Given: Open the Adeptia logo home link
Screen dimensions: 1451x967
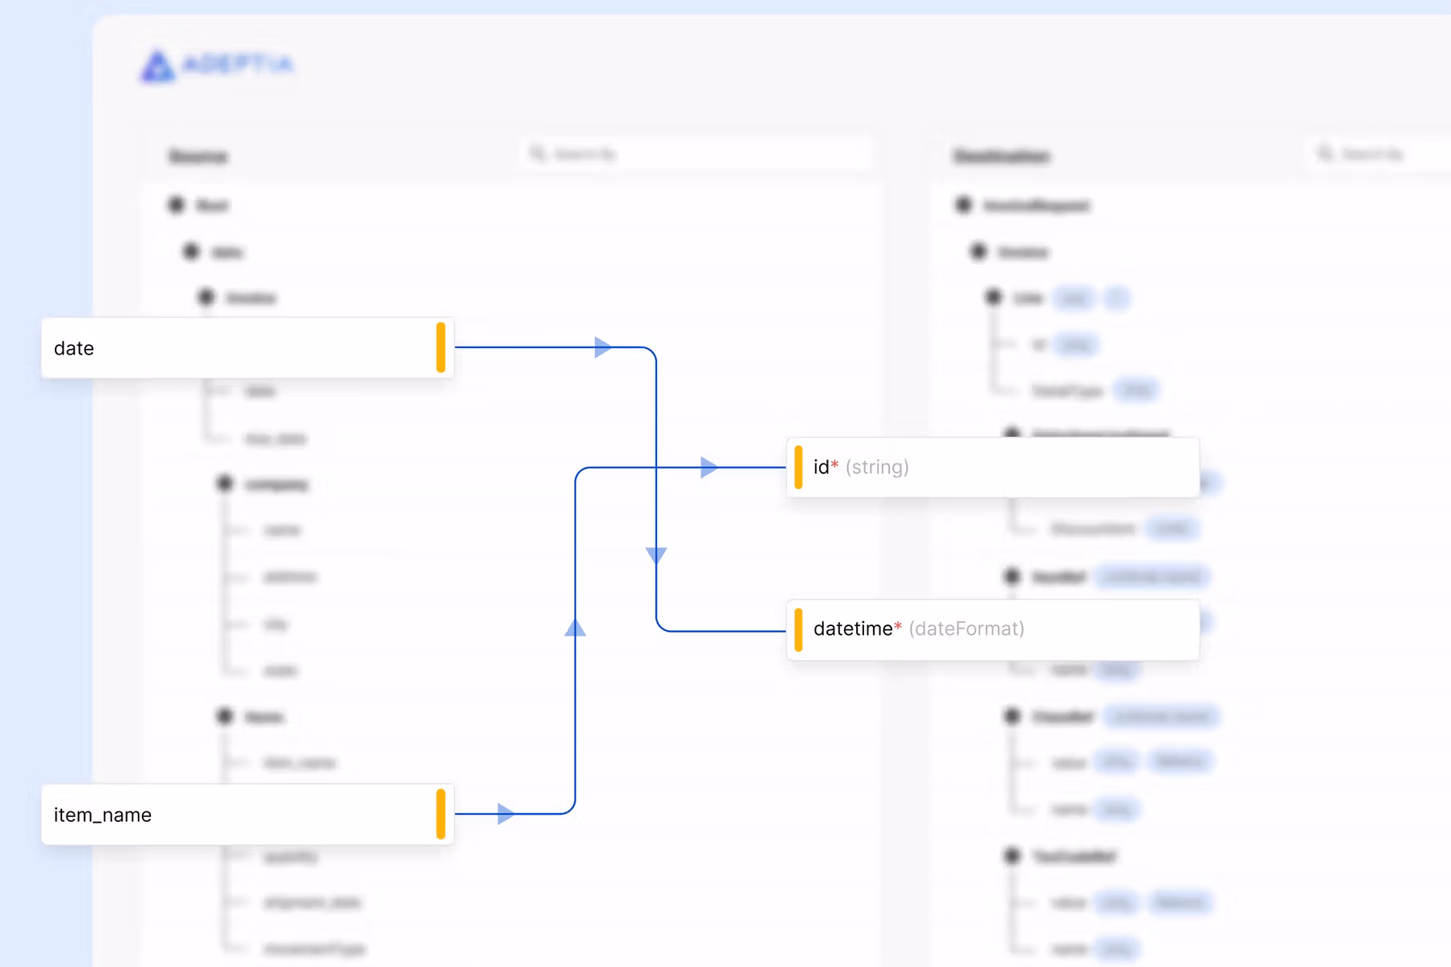Looking at the screenshot, I should coord(217,65).
